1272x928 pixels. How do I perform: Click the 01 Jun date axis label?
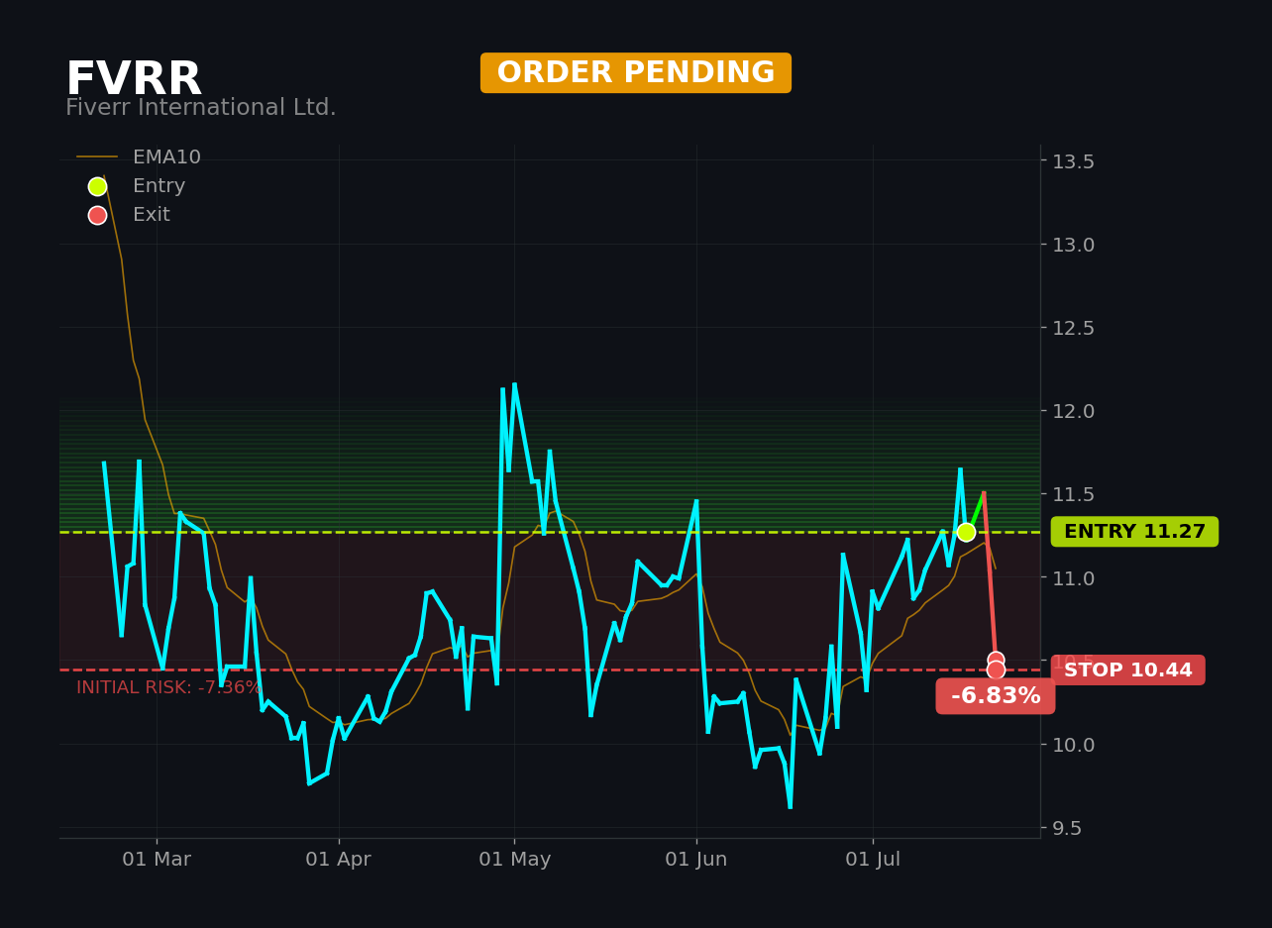click(696, 860)
